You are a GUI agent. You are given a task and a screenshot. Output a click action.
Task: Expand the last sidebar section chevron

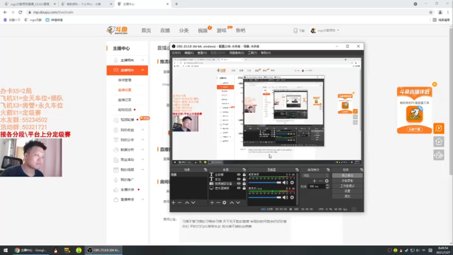tap(143, 199)
